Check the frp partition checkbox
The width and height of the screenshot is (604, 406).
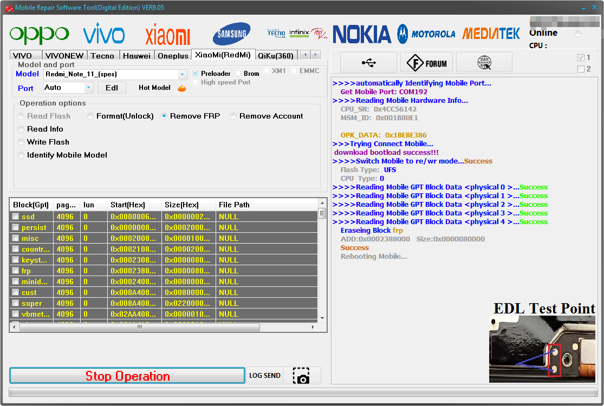[15, 271]
